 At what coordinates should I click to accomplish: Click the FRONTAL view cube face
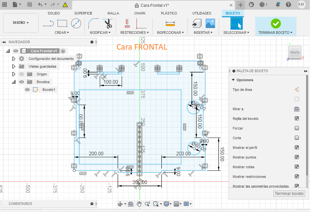point(295,52)
